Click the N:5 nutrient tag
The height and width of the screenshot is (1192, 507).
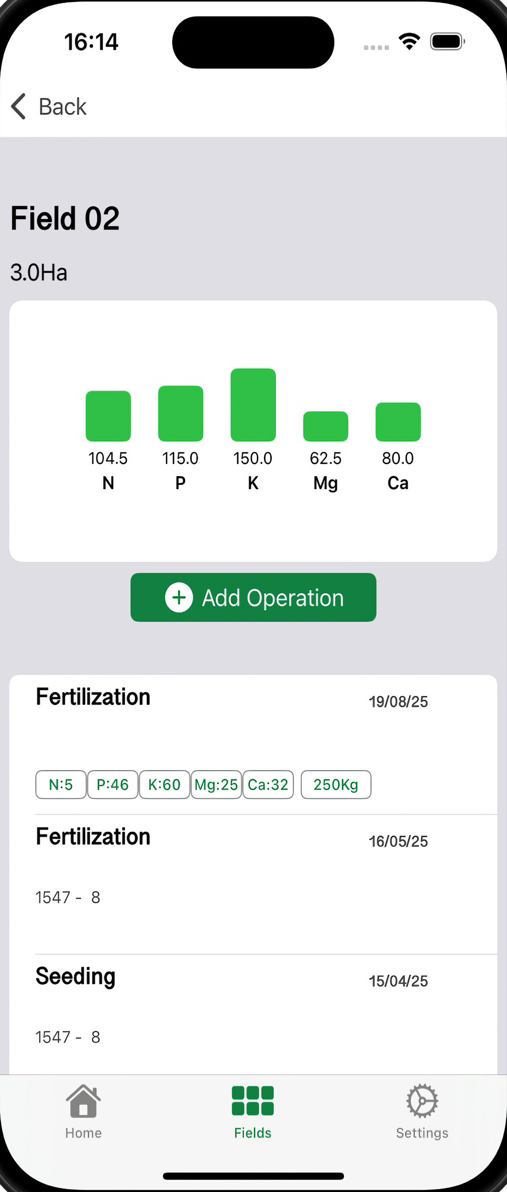click(61, 784)
